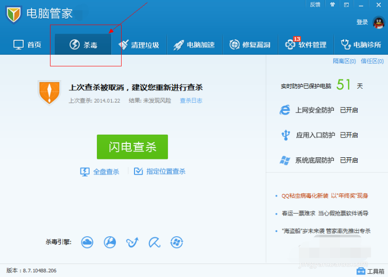Screen dimensions: 388x277
Task: Click the QQ penguin avatar
Action: (x=378, y=22)
